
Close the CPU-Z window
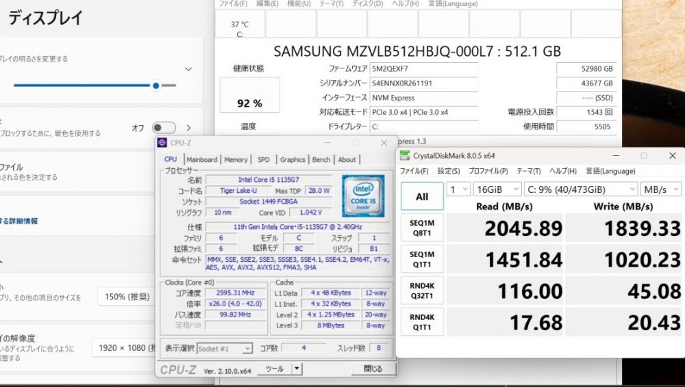click(384, 143)
